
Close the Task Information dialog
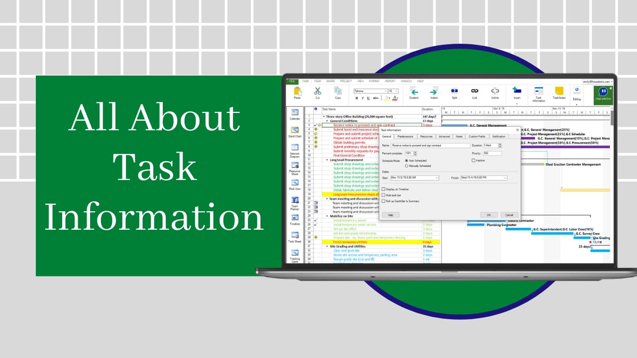pos(517,130)
